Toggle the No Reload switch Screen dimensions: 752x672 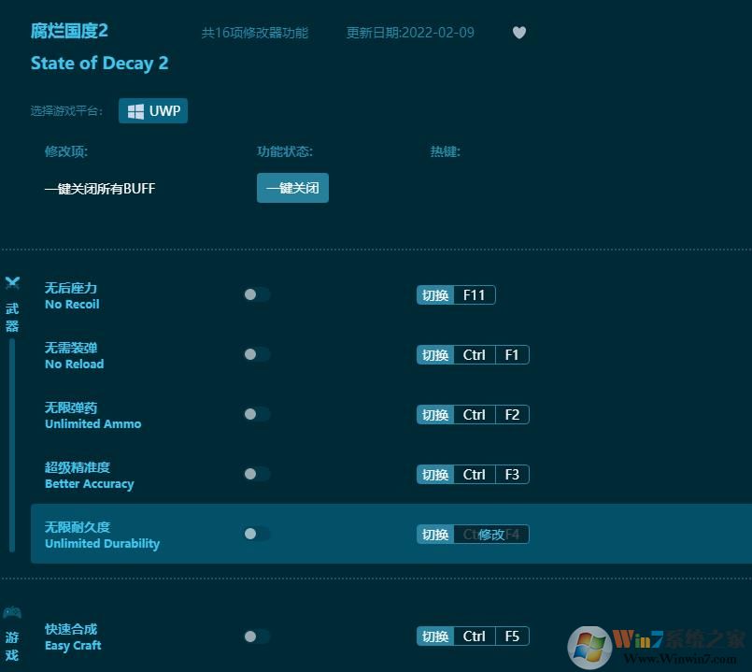point(256,354)
